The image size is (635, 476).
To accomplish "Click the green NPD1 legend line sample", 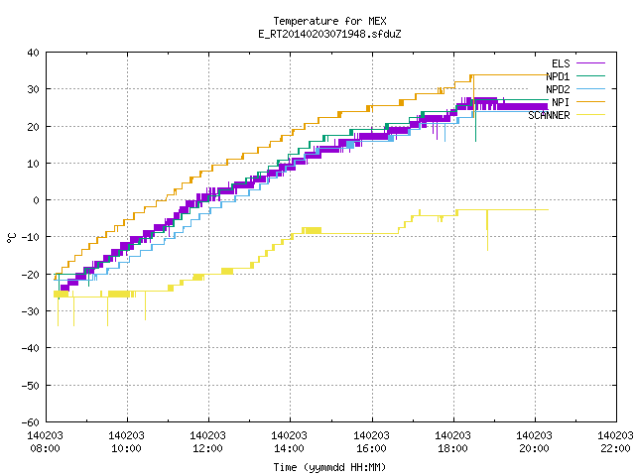I will tap(590, 75).
